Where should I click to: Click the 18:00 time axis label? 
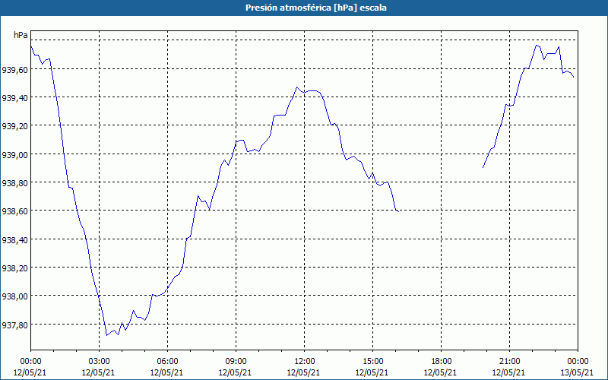pyautogui.click(x=442, y=362)
